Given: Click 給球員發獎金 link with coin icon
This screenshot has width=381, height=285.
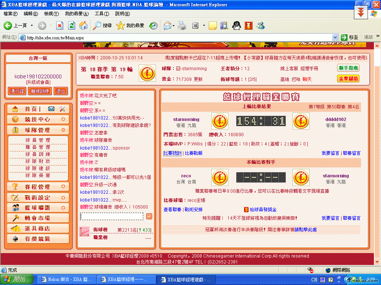Looking at the screenshot, I should coord(260,210).
